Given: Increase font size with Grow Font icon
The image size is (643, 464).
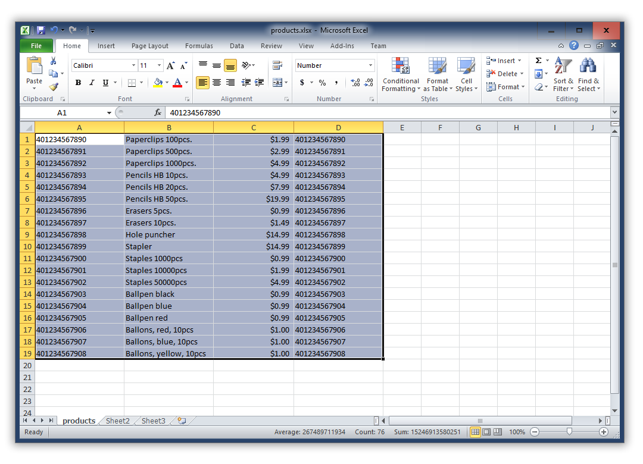Looking at the screenshot, I should point(171,65).
